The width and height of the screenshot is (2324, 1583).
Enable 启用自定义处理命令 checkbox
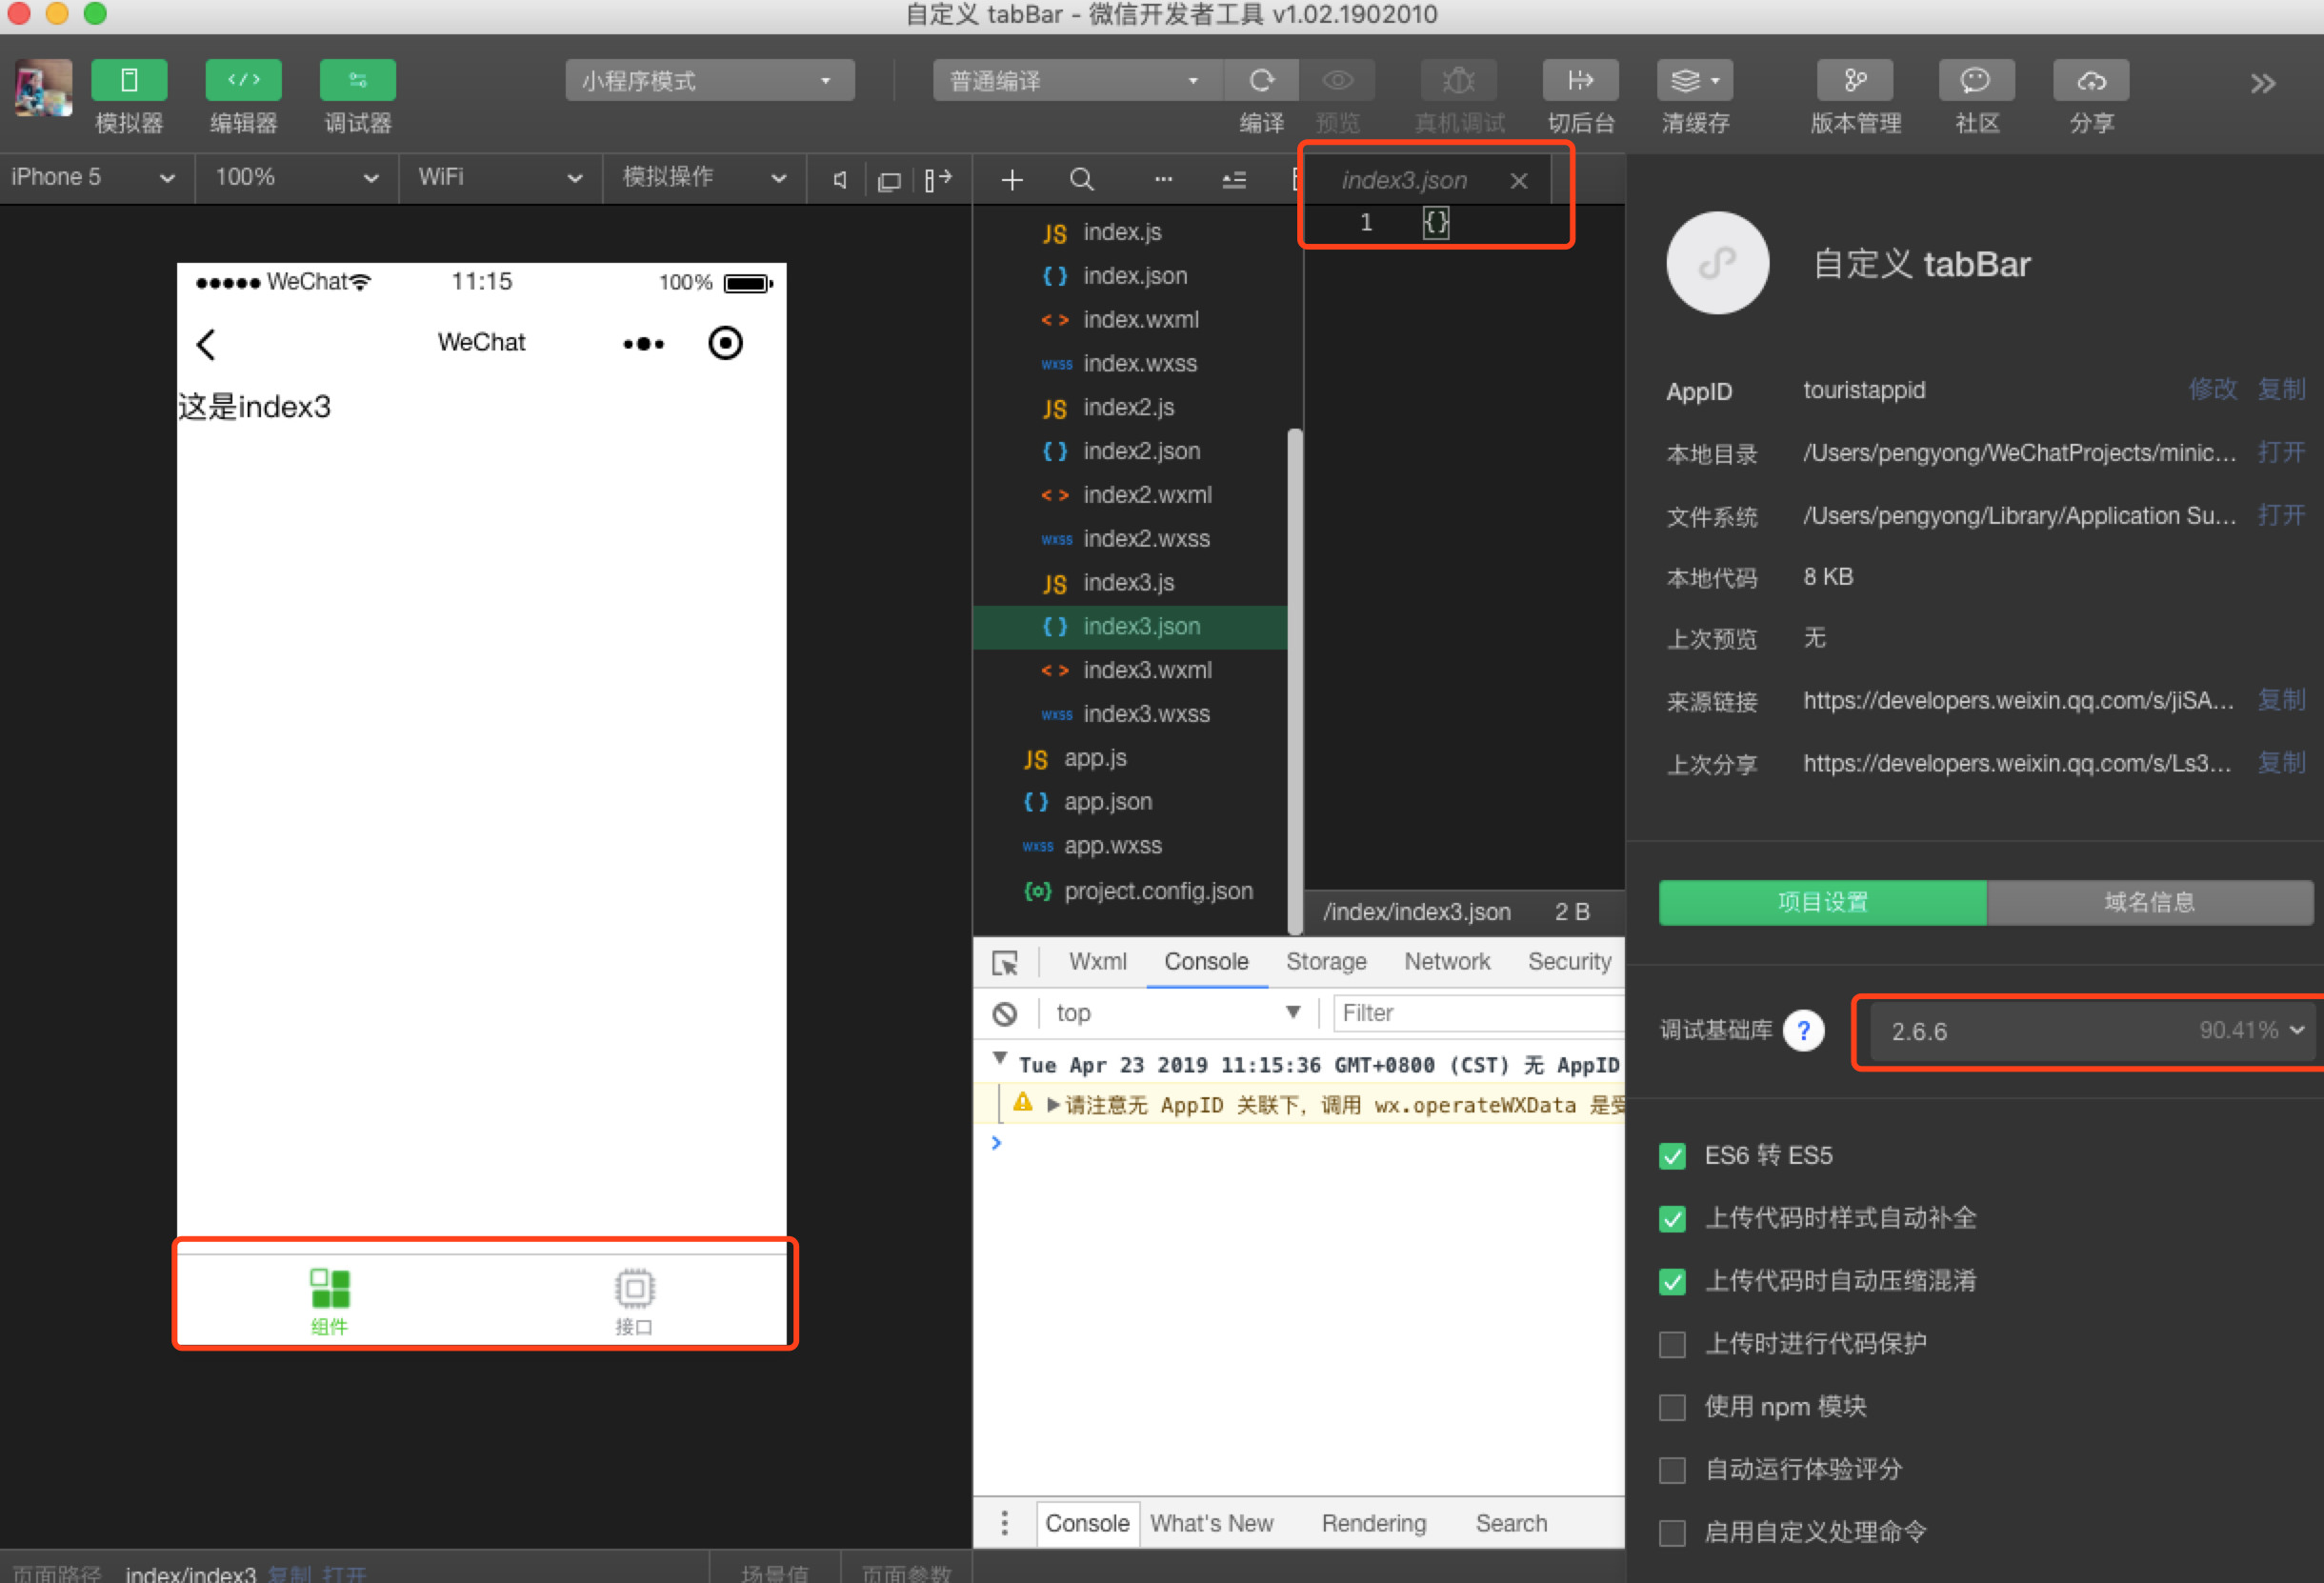1672,1532
